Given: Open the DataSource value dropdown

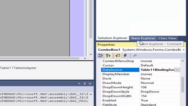Looking at the screenshot, I should [177, 70].
